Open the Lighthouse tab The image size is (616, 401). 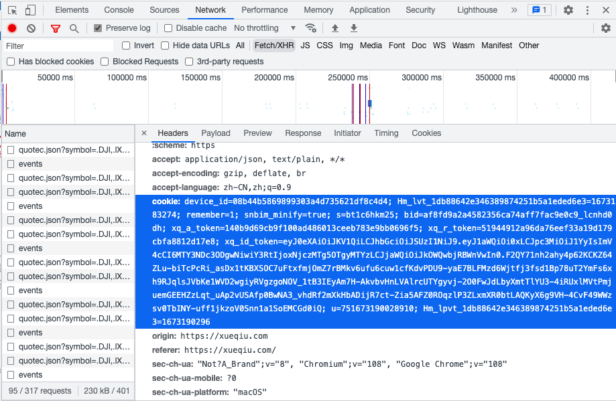pos(477,10)
